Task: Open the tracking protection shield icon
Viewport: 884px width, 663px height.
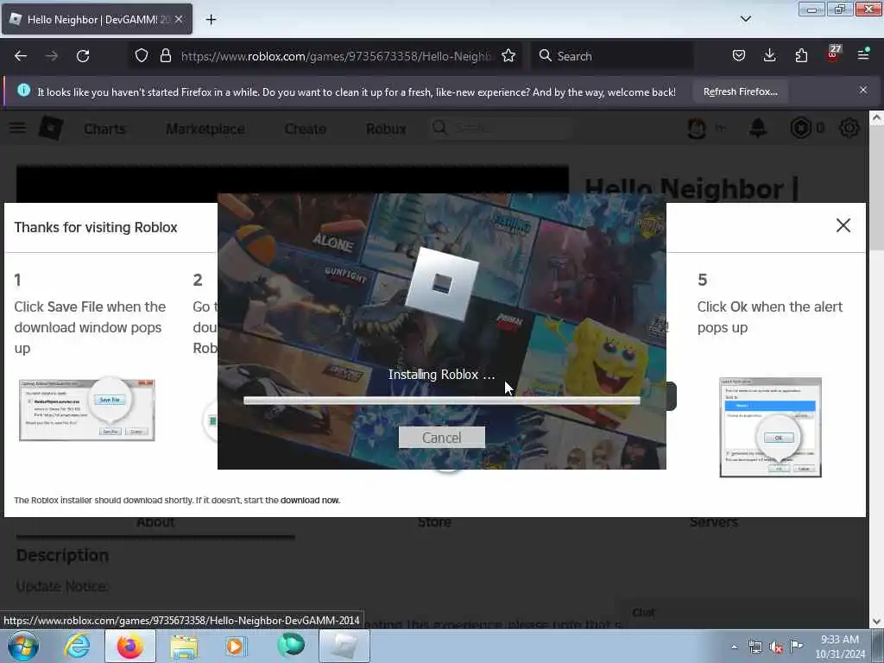Action: click(142, 56)
